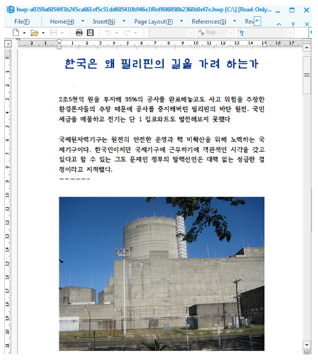The height and width of the screenshot is (360, 318).
Task: Click the vertical scrollbar thumb
Action: click(x=307, y=75)
